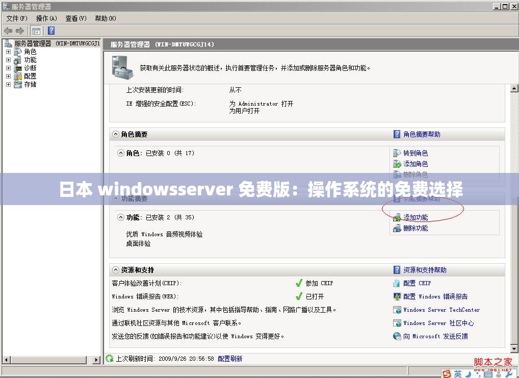This screenshot has width=519, height=378.
Task: Click the 服务器管理器 root node icon
Action: point(8,43)
